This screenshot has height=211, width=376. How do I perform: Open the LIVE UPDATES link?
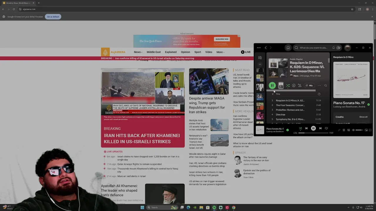click(113, 152)
